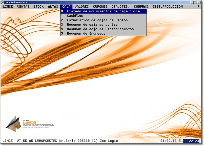Open the VENTAS menu
Image resolution: width=204 pixels, height=146 pixels.
(x=23, y=7)
